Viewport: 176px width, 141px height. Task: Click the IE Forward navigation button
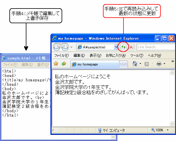[x=65, y=47]
